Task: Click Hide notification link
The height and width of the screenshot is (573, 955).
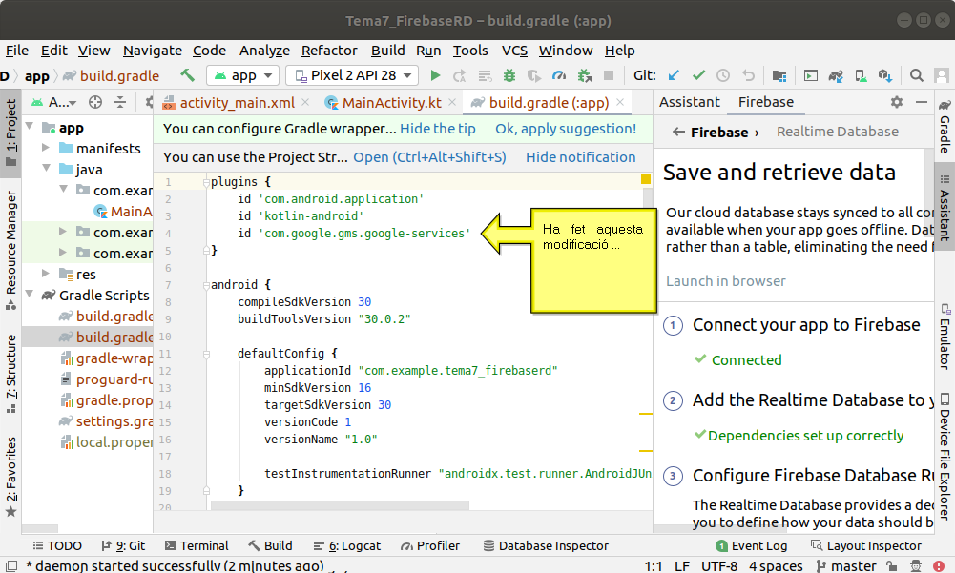Action: pyautogui.click(x=580, y=157)
